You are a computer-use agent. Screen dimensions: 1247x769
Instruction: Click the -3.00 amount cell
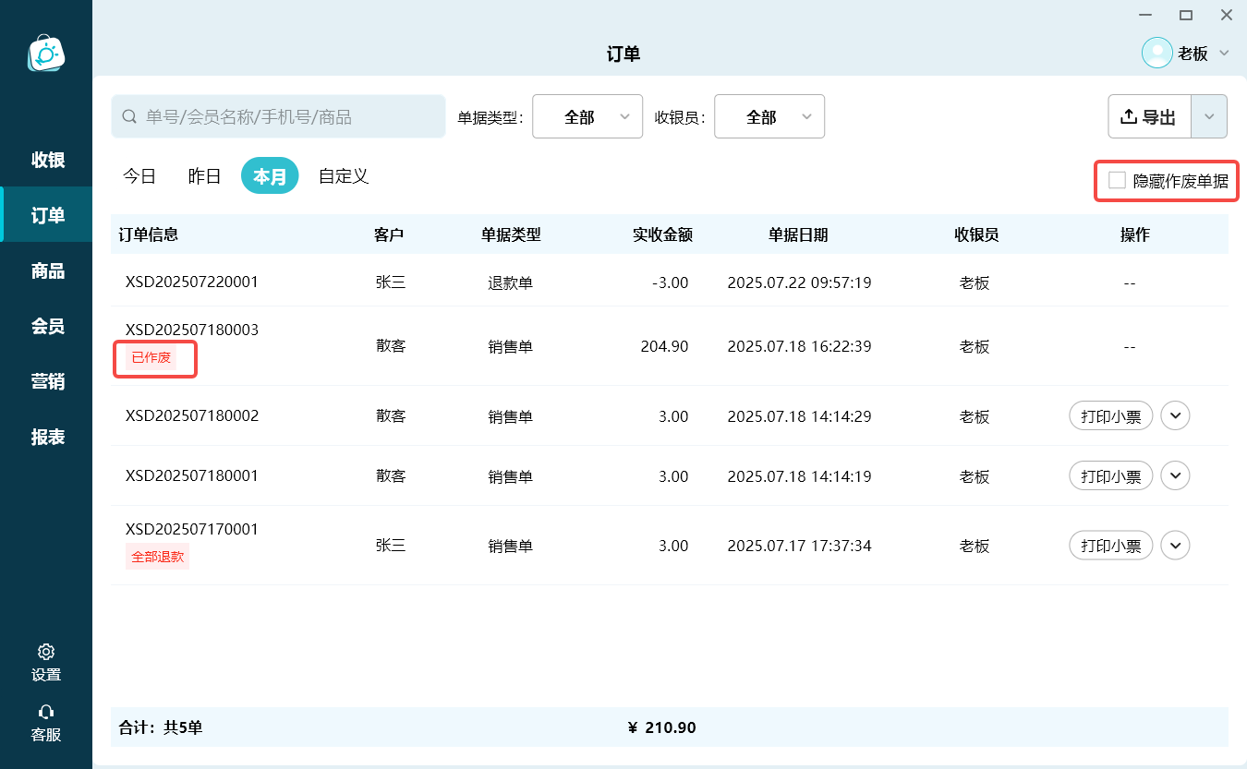670,282
